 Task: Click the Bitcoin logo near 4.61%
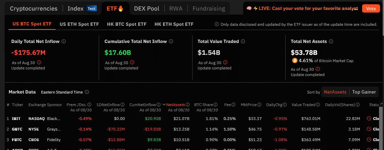tap(295, 61)
